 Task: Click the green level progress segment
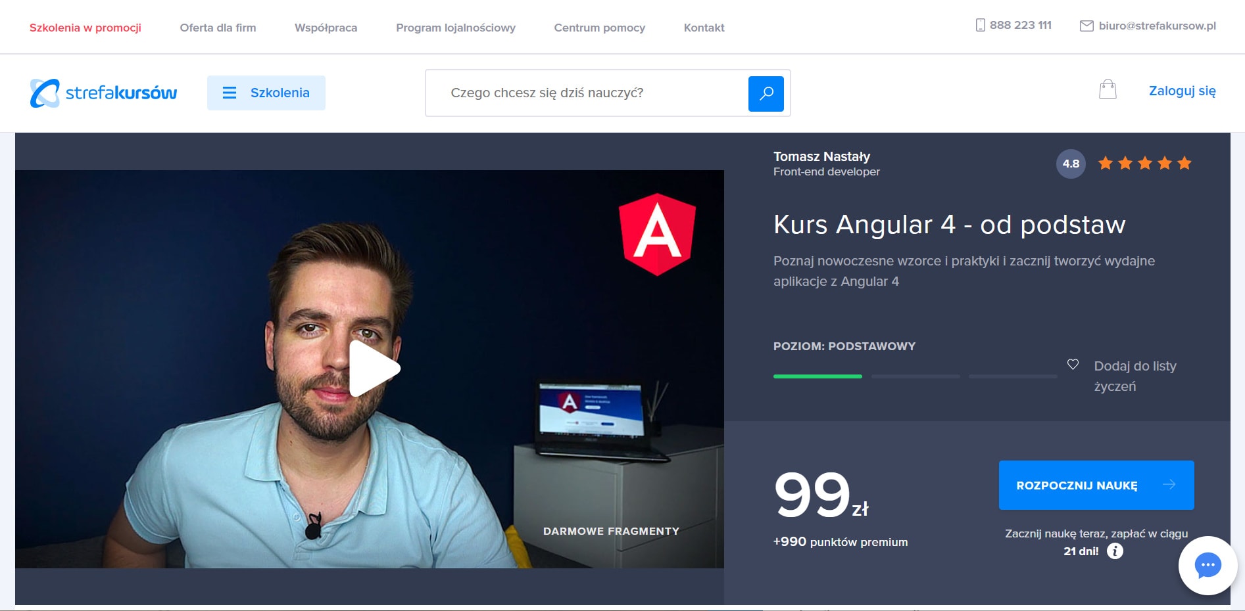[x=818, y=376]
